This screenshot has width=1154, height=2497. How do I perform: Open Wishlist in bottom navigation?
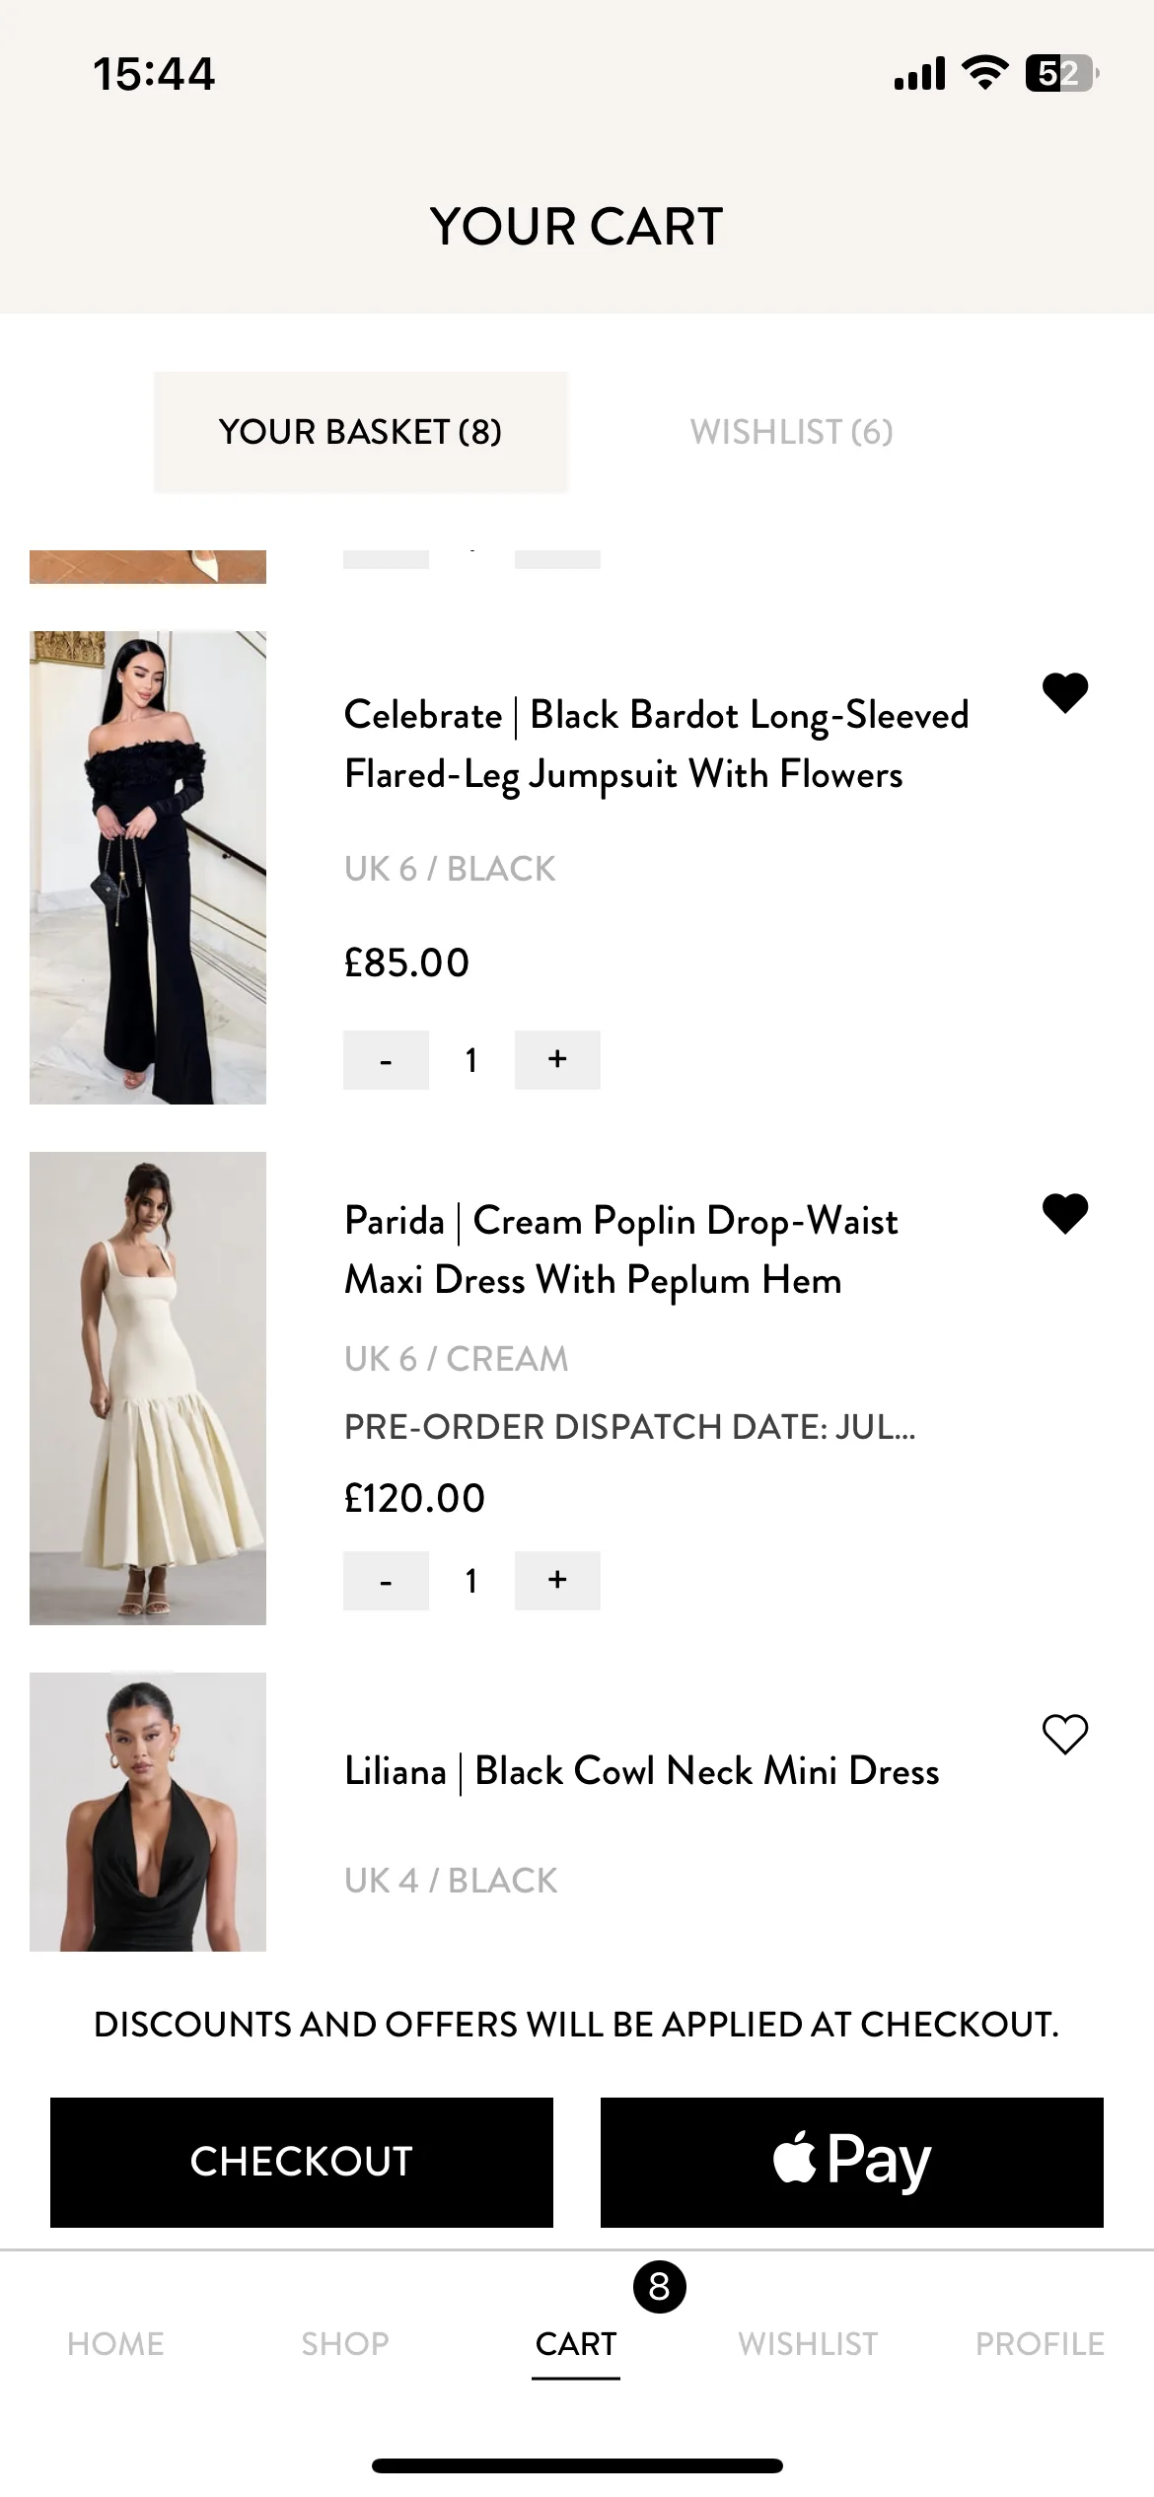click(808, 2343)
